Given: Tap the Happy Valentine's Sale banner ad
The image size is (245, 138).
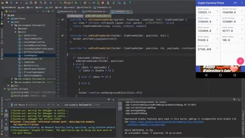Looking at the screenshot, I should (220, 69).
